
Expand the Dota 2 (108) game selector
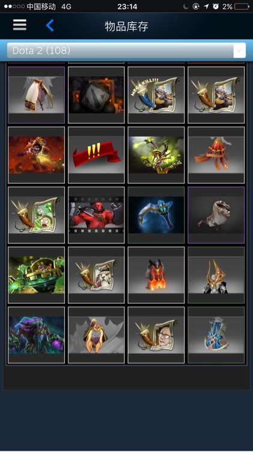(126, 51)
